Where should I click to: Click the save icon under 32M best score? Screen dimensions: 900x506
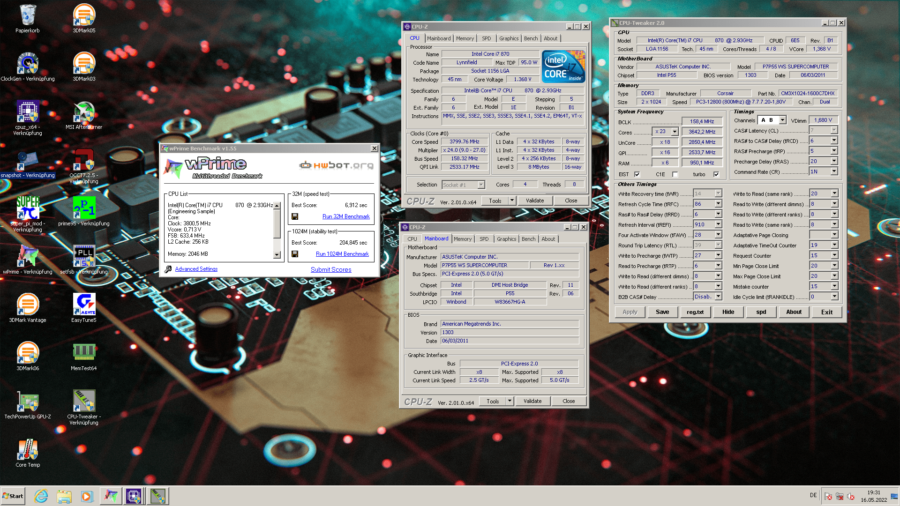tap(295, 216)
